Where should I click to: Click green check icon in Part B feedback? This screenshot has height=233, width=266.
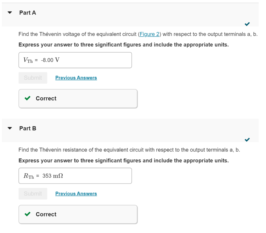pos(28,214)
